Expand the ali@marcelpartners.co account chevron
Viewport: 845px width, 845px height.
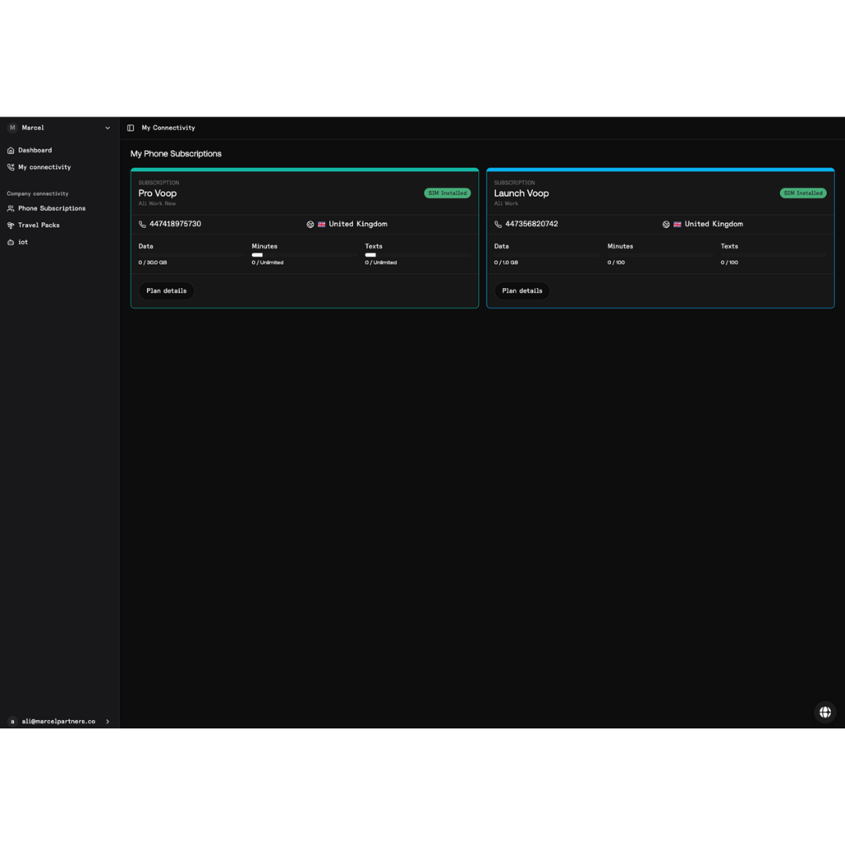pos(107,721)
